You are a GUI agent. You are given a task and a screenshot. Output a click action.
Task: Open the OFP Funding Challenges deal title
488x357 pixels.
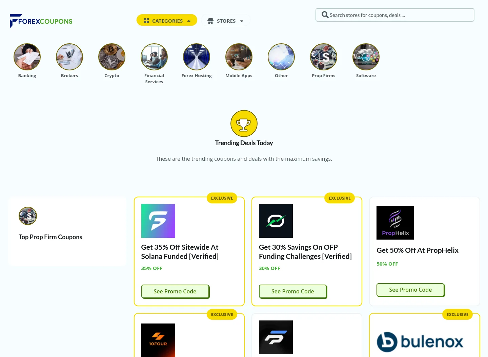305,252
